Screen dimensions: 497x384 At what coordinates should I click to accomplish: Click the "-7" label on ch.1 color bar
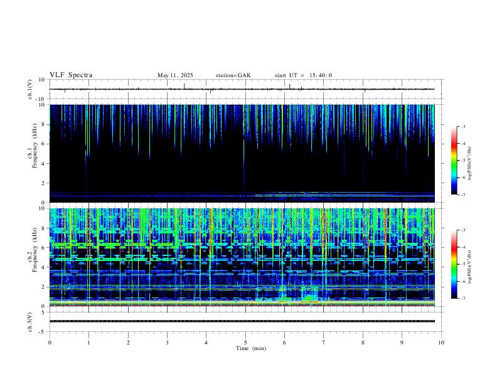tap(462, 195)
